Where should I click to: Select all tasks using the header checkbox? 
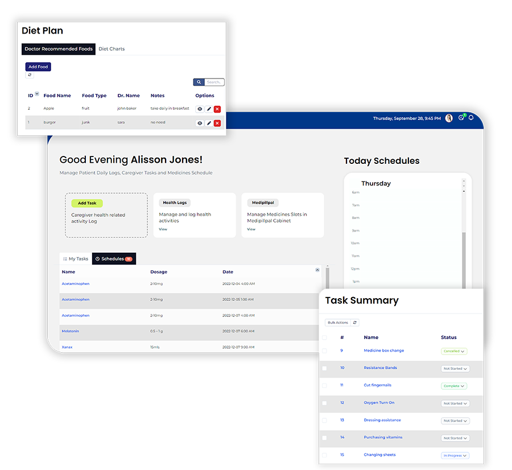pyautogui.click(x=324, y=337)
